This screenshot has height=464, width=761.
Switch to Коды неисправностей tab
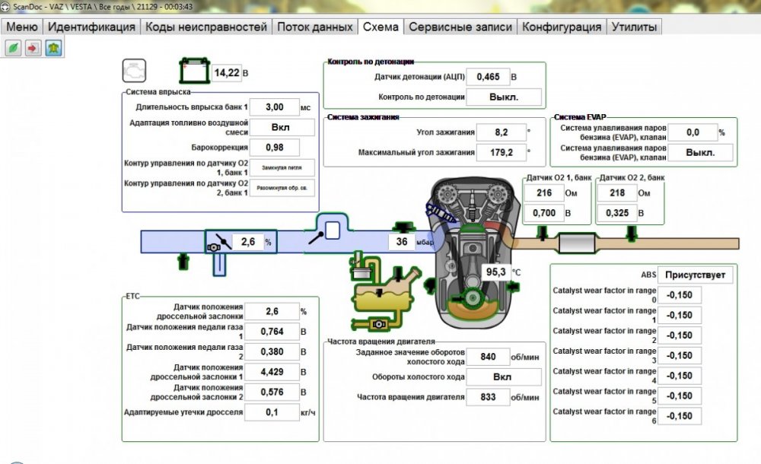205,27
